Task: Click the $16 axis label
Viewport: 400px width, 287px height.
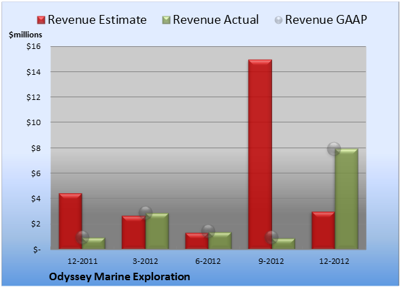Action: point(34,46)
